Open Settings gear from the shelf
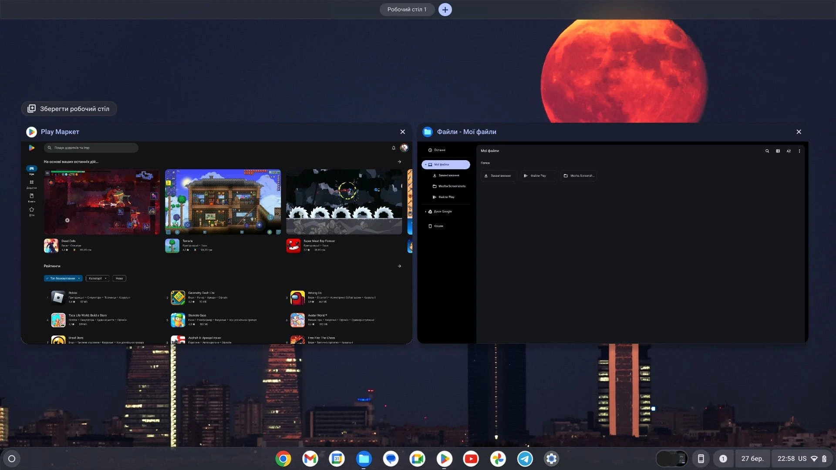 point(551,459)
